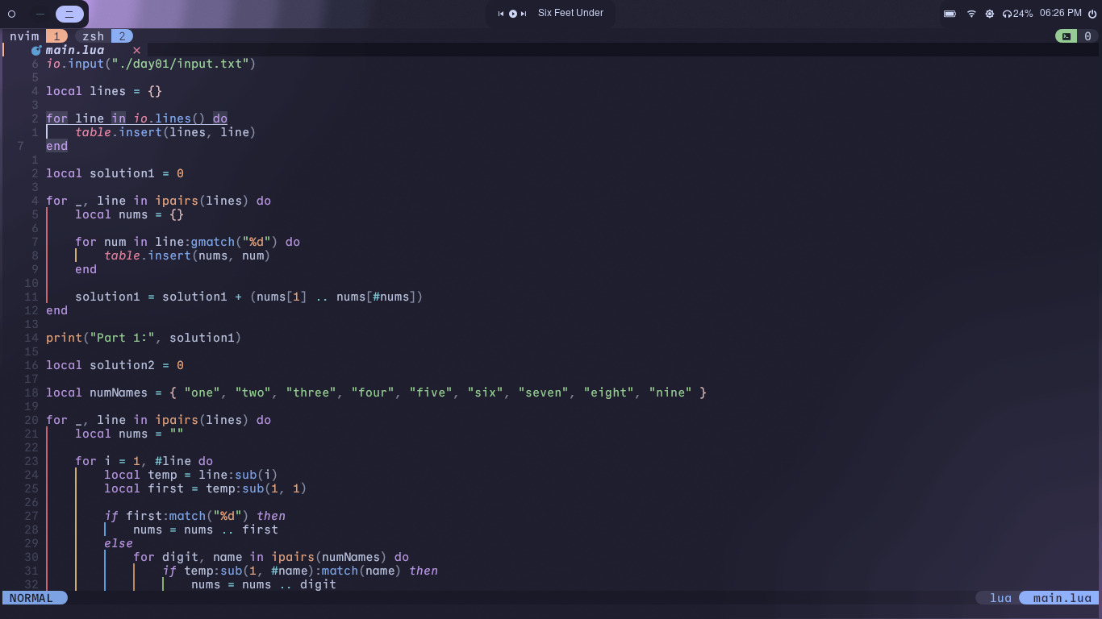Close the main.lua buffer tab
Image resolution: width=1102 pixels, height=619 pixels.
(x=136, y=50)
